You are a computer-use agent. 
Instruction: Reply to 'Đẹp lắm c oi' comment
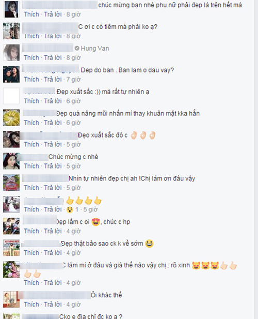(53, 231)
